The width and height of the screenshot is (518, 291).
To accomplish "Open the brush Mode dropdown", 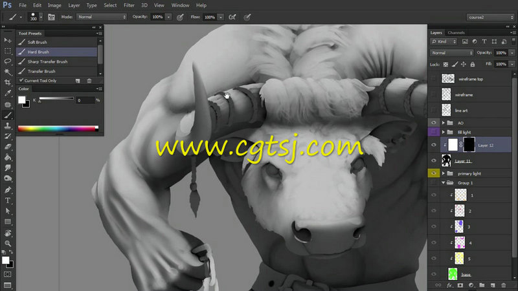I will (x=102, y=17).
